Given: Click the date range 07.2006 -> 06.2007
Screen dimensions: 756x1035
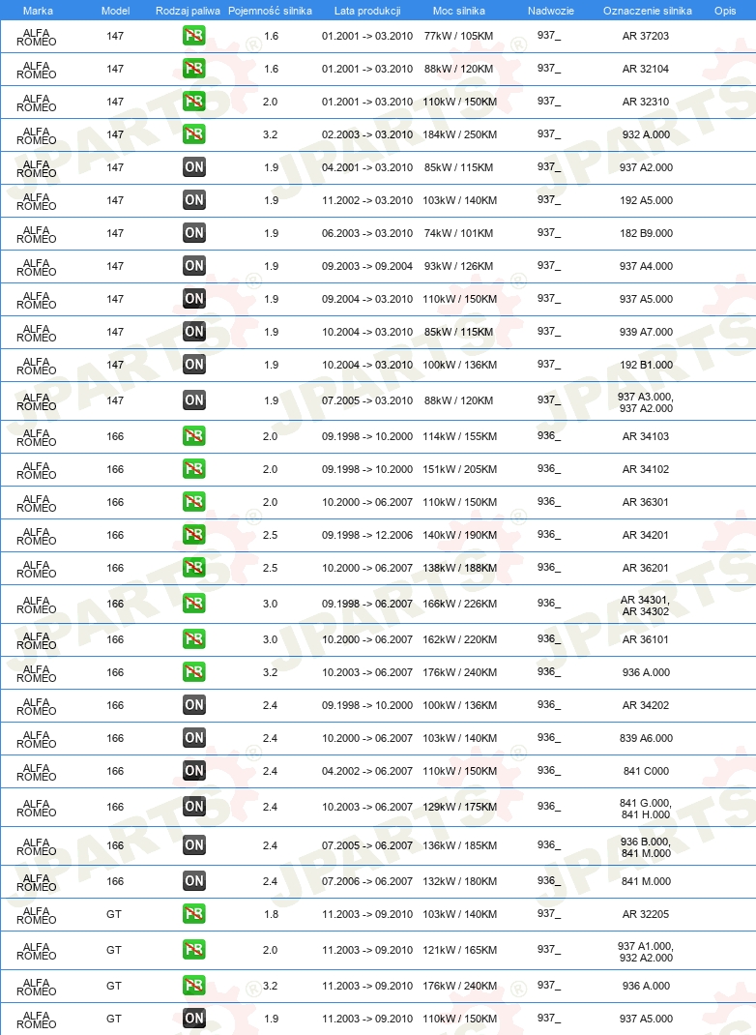Looking at the screenshot, I should (367, 881).
